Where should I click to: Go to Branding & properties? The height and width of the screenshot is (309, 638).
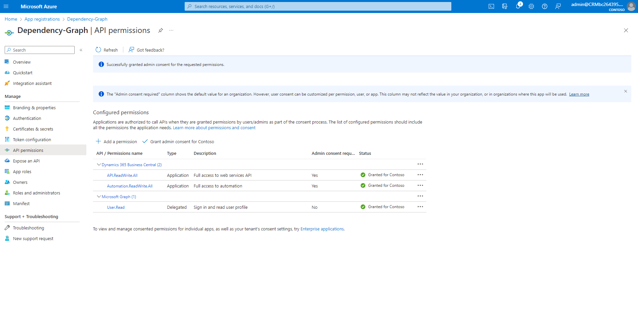pyautogui.click(x=34, y=108)
